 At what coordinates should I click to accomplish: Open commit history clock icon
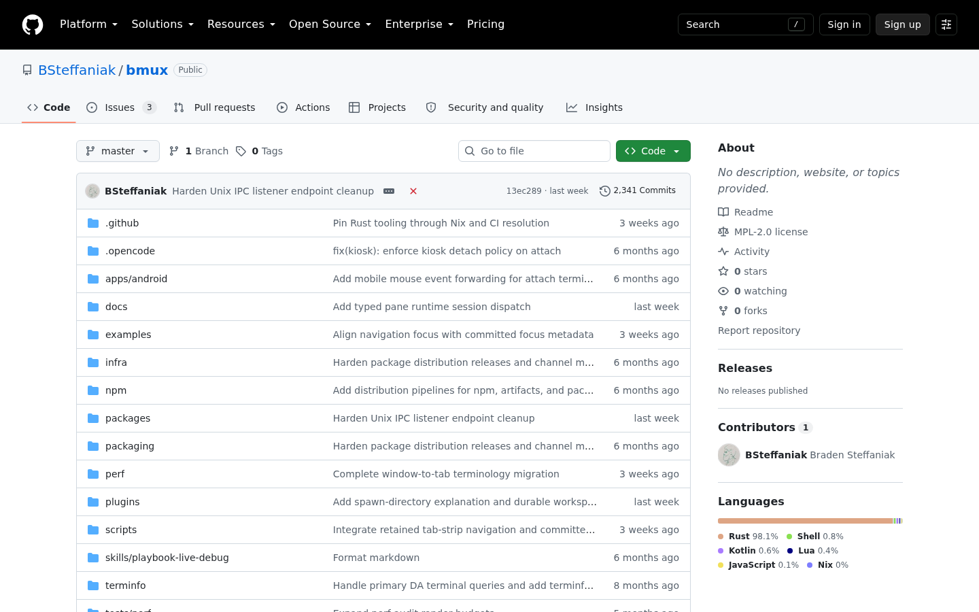pyautogui.click(x=604, y=191)
